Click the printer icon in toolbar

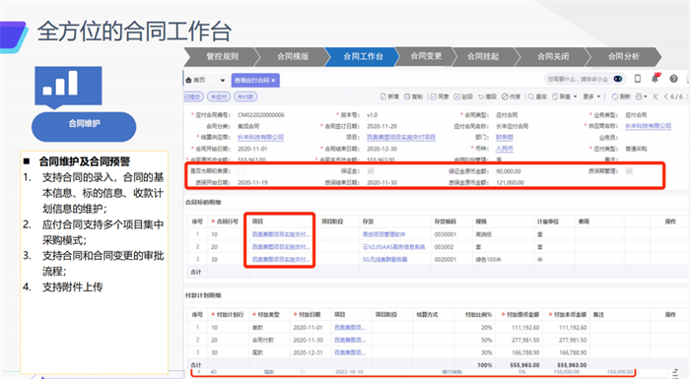click(x=639, y=96)
